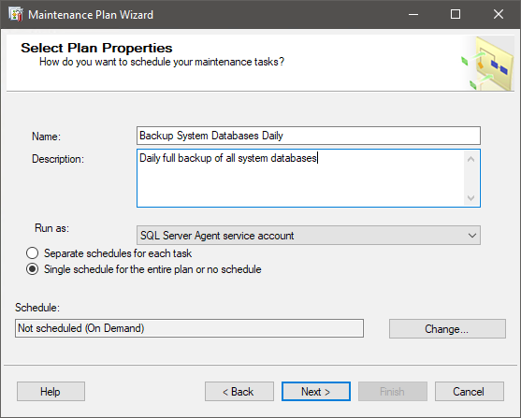Cancel the wizard
521x418 pixels.
point(470,392)
